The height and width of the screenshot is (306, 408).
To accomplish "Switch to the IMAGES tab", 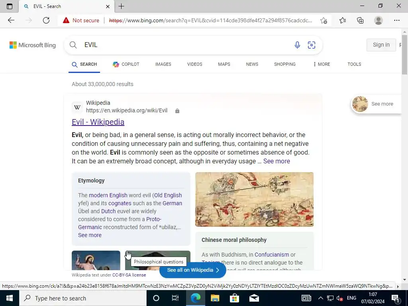I will click(x=163, y=64).
